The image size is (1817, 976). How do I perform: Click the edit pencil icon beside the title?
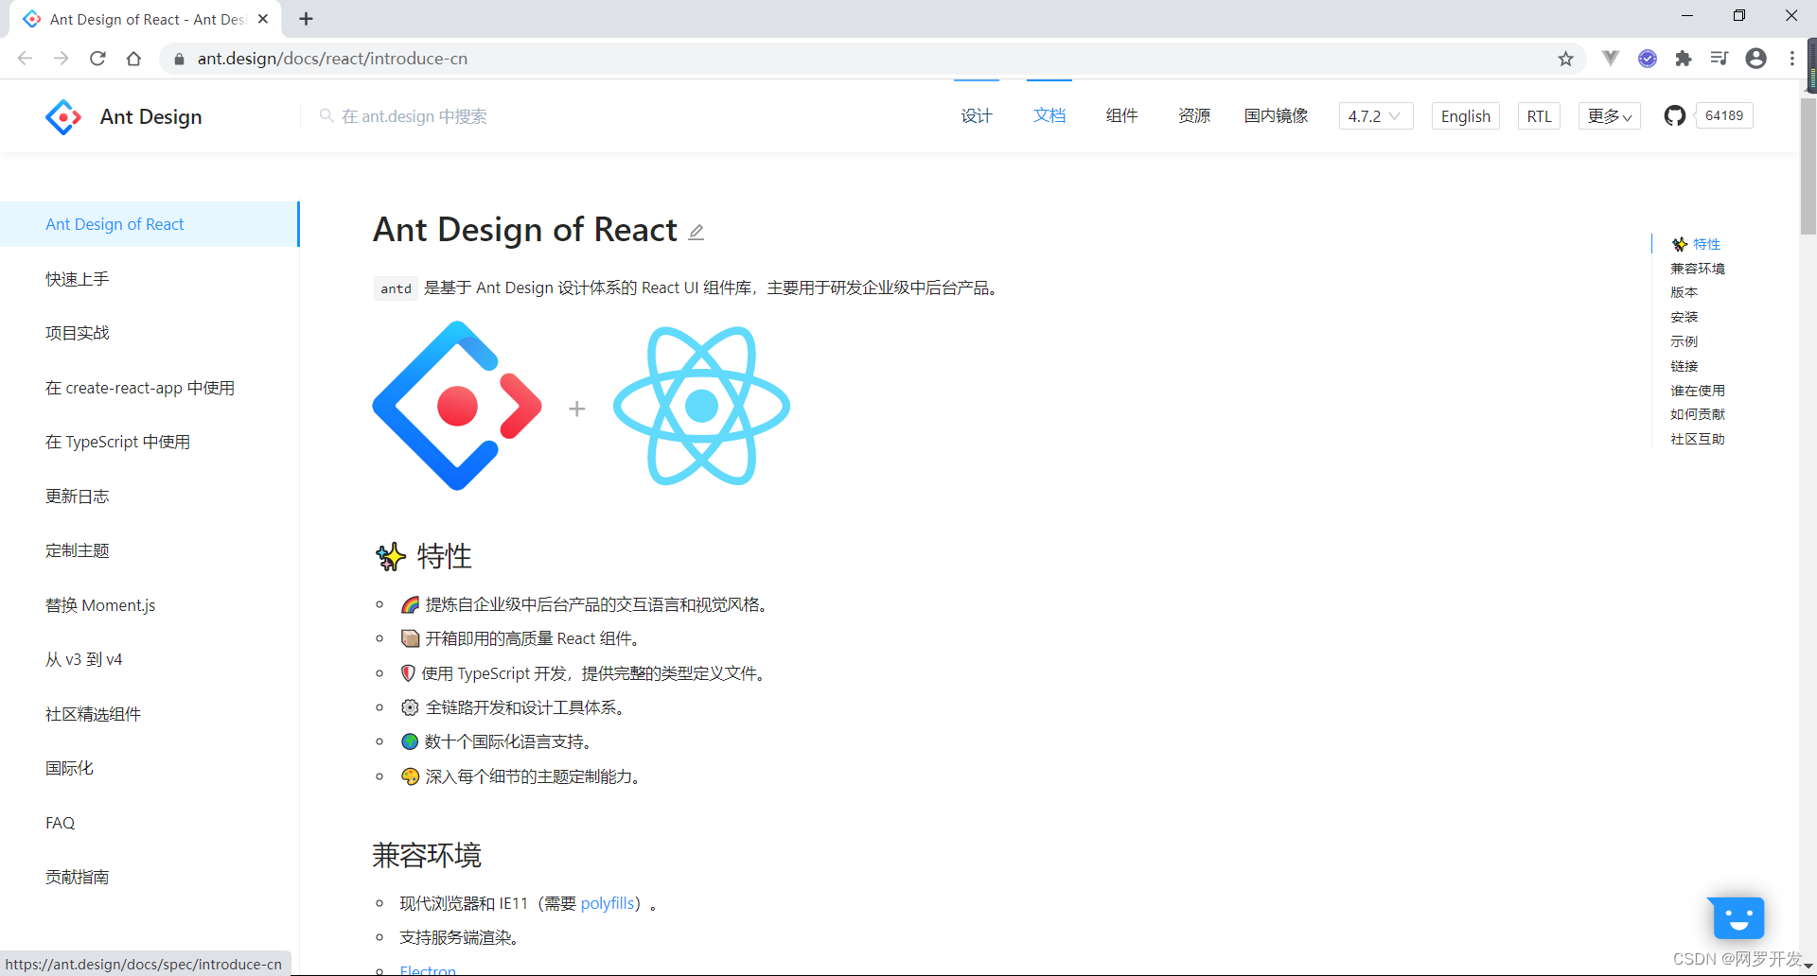point(697,232)
